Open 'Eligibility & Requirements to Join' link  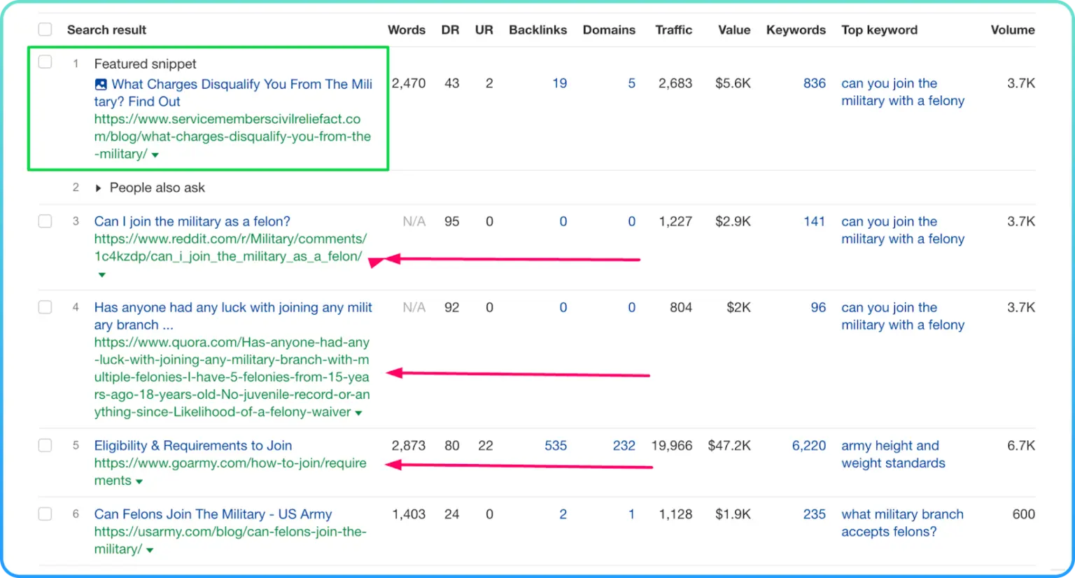tap(193, 445)
